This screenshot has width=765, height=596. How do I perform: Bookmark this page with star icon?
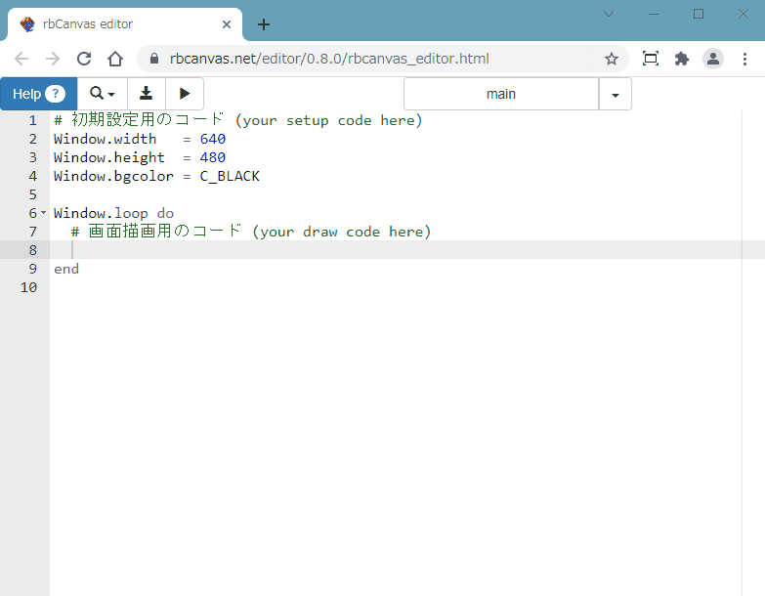(x=612, y=59)
